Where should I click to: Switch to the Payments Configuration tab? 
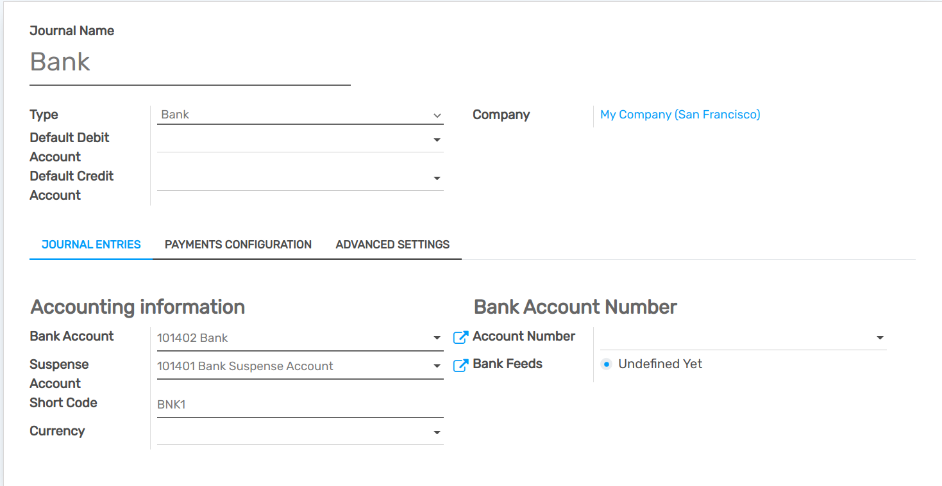238,244
